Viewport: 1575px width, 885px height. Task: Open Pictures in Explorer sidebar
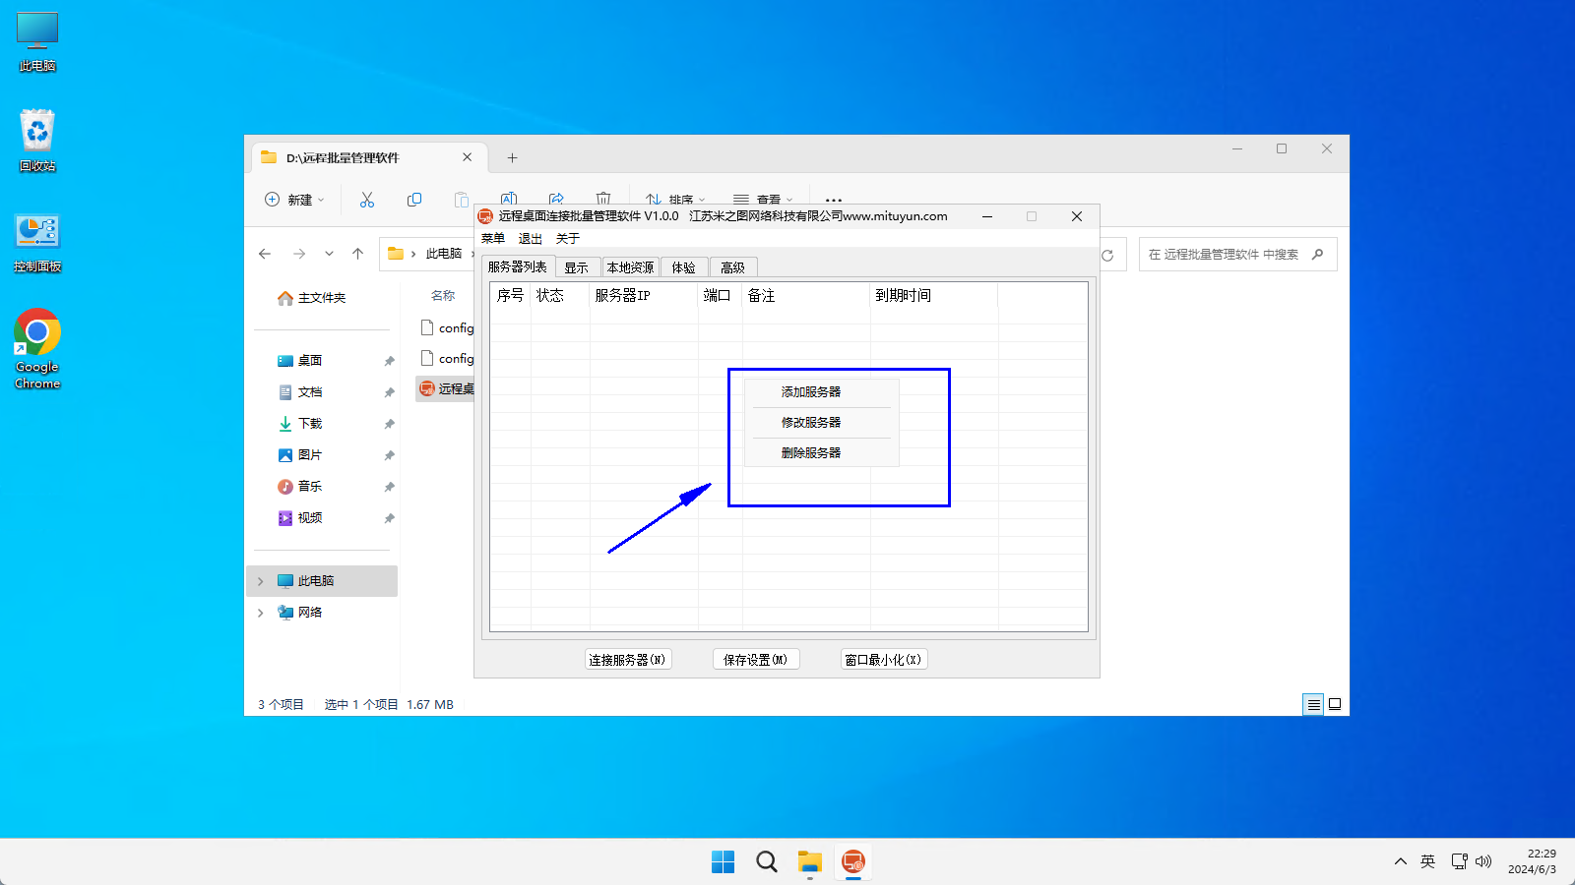coord(300,455)
